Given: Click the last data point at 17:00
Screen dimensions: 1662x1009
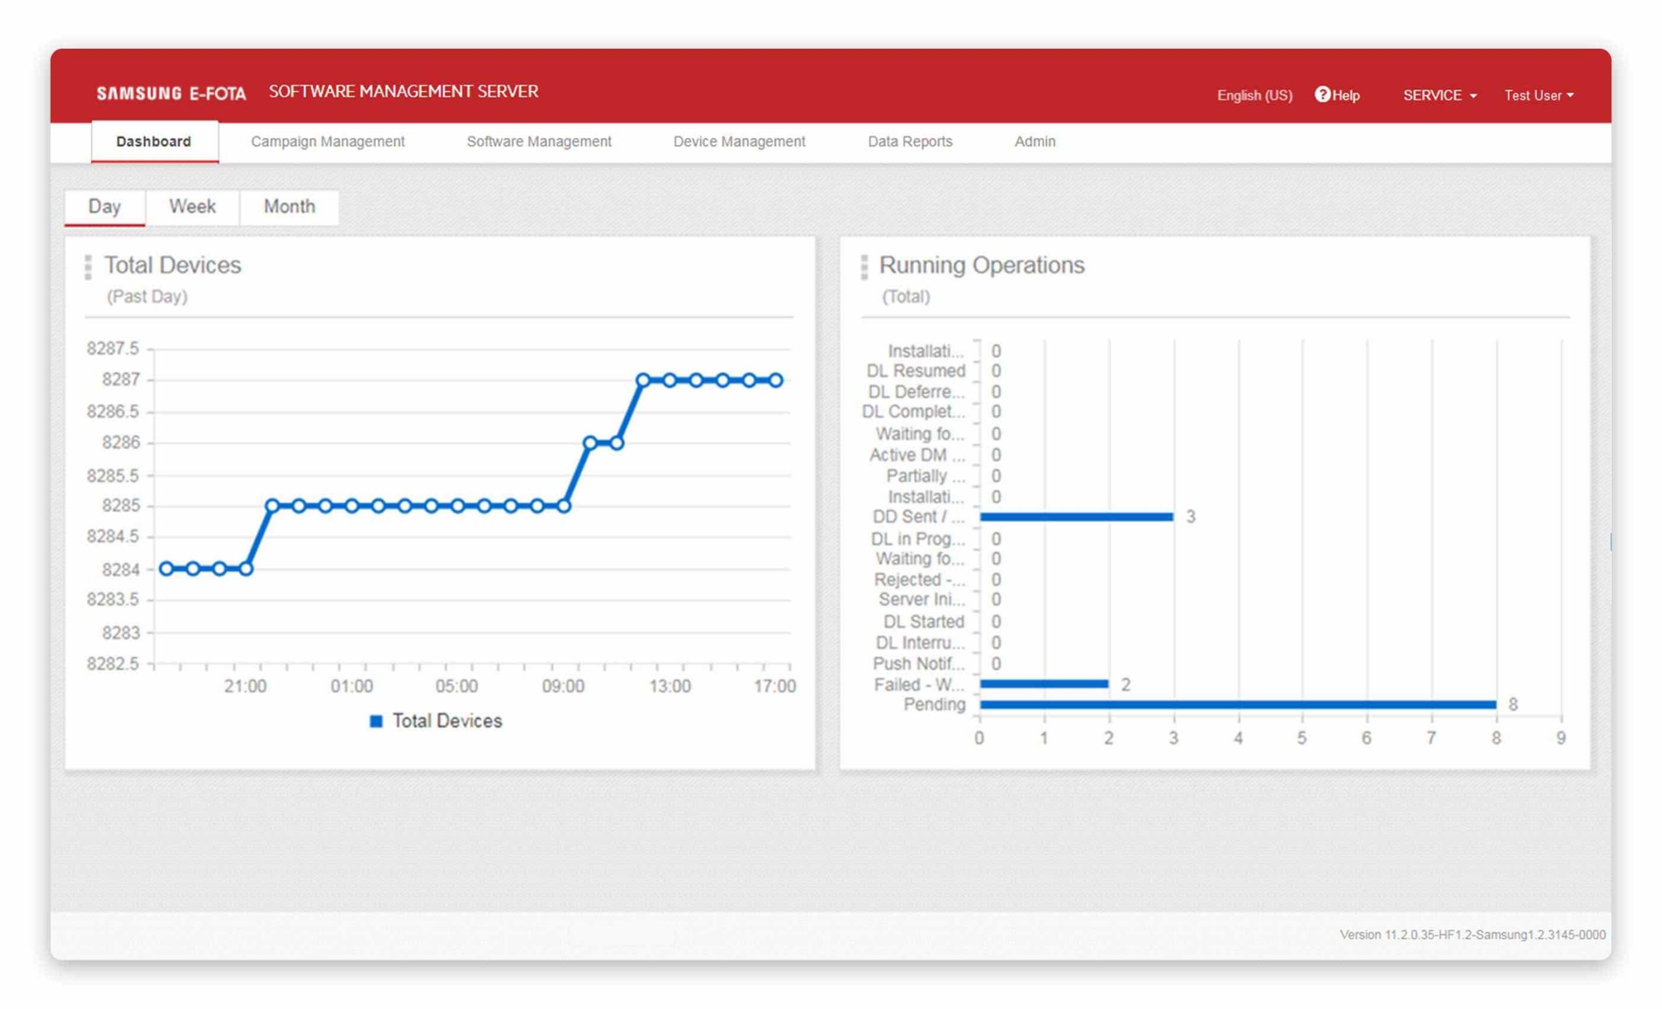Looking at the screenshot, I should click(776, 380).
